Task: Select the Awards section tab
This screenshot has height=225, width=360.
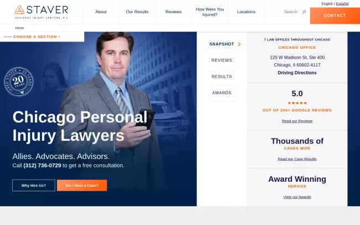Action: pos(222,93)
